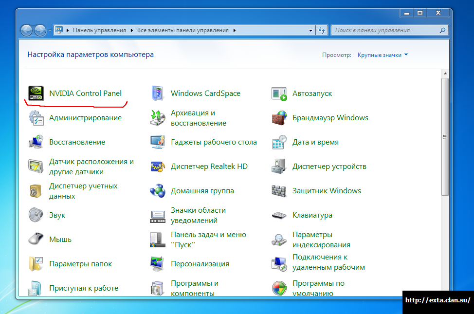Maximize the Control Panel window
The image size is (474, 314).
point(420,13)
